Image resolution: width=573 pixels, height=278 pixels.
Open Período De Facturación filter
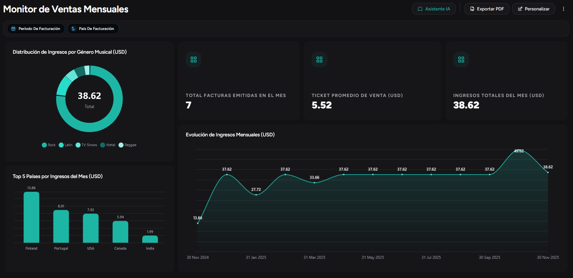click(x=36, y=29)
